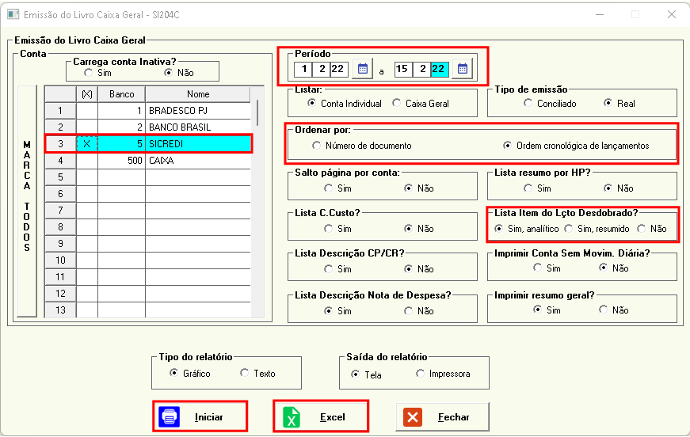This screenshot has width=690, height=437.
Task: Click the blue printer icon on Iniciar
Action: pos(170,416)
